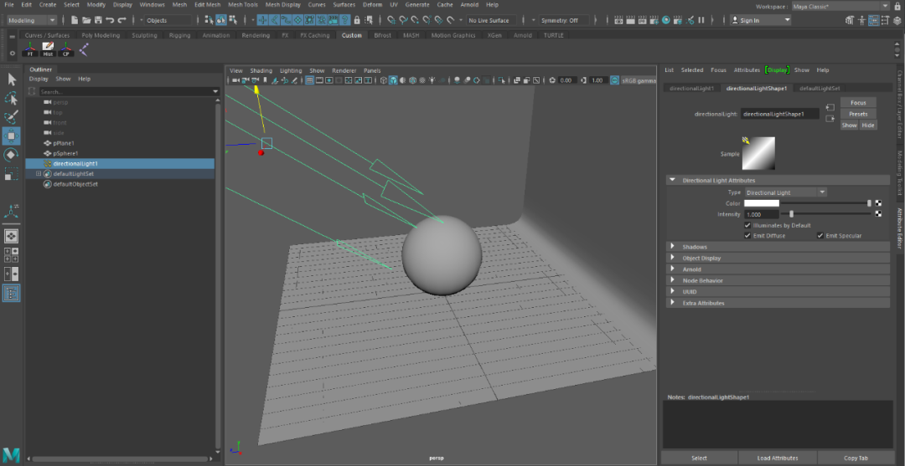Open the light Type dropdown
This screenshot has width=905, height=466.
(x=786, y=192)
